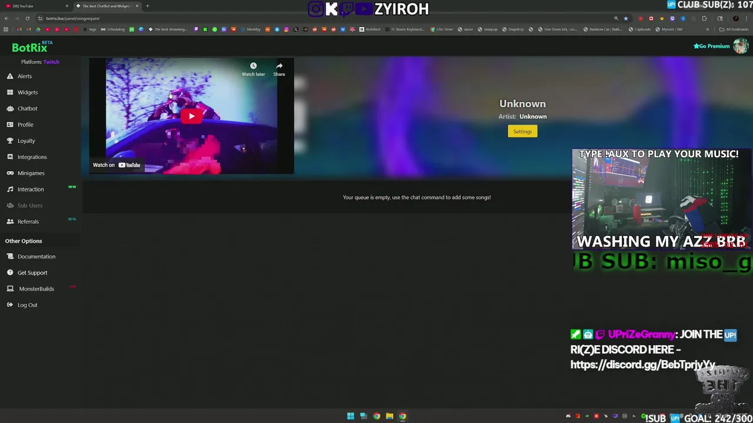Click the Interaction music note icon
Image resolution: width=753 pixels, height=423 pixels.
pyautogui.click(x=10, y=189)
